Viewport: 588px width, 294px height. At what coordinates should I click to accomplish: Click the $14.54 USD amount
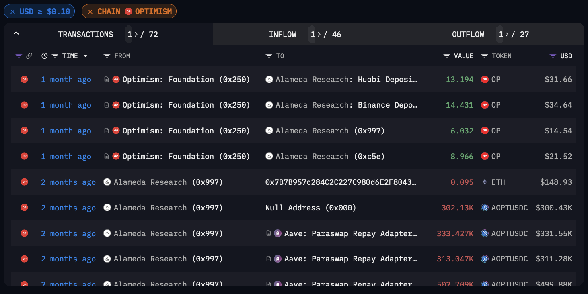558,131
